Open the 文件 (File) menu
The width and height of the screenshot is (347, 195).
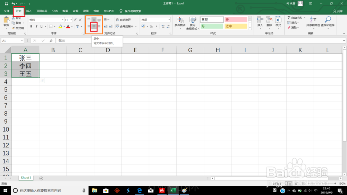tap(7, 11)
